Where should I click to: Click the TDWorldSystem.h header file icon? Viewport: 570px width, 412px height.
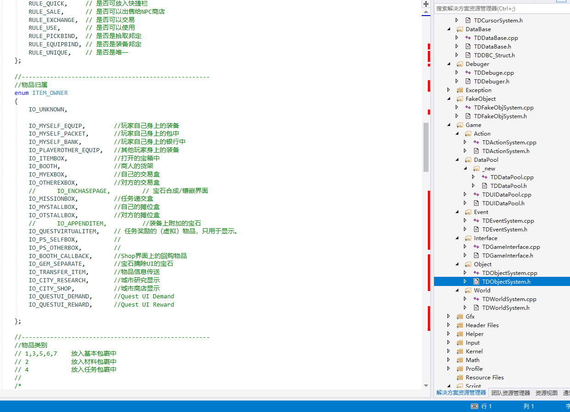(476, 308)
